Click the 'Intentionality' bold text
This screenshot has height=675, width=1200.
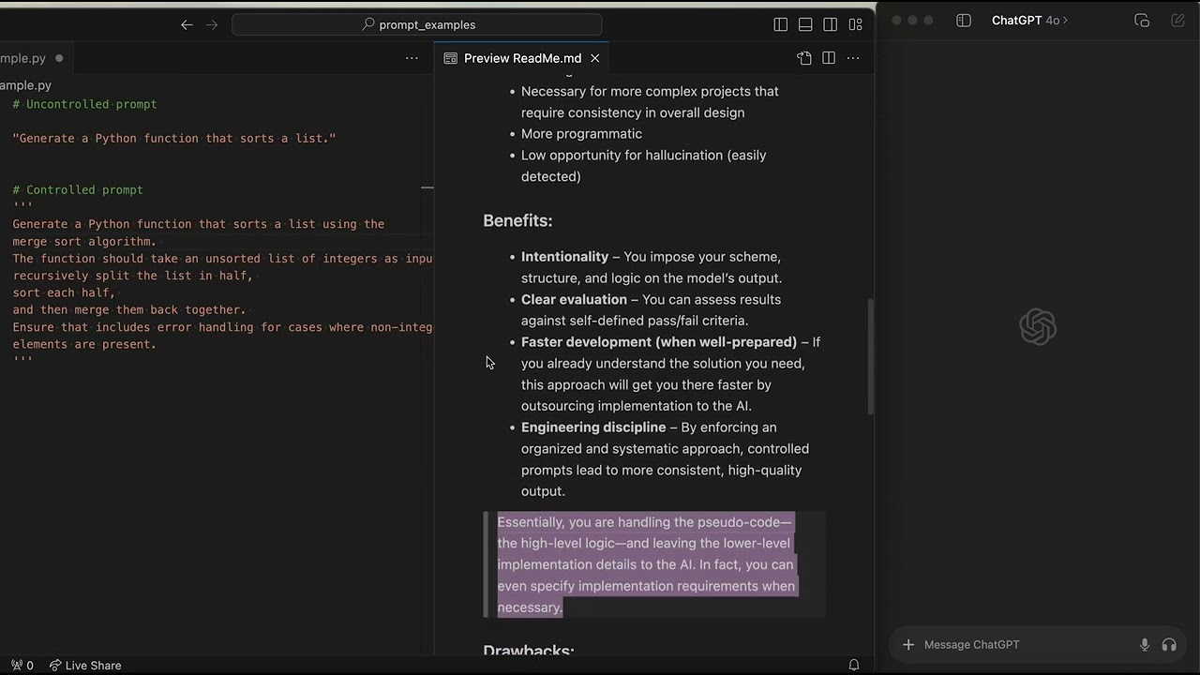coord(564,257)
